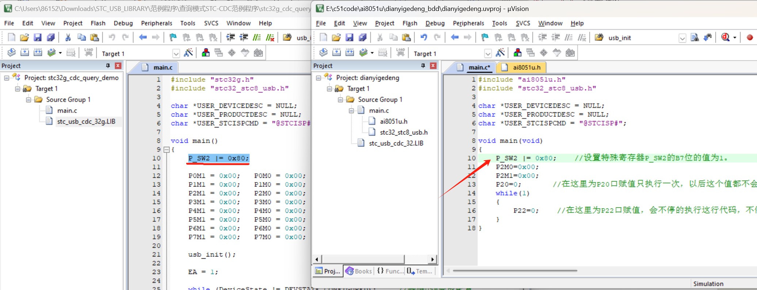Click Copy icon in stc32g window

(x=81, y=38)
